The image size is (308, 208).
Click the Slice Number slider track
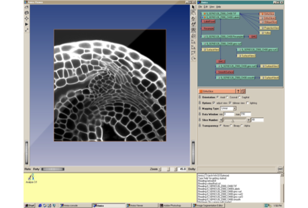pyautogui.click(x=236, y=120)
